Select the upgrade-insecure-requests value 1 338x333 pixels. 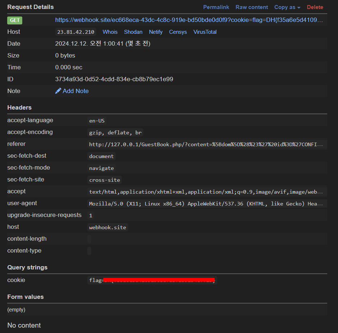point(91,216)
